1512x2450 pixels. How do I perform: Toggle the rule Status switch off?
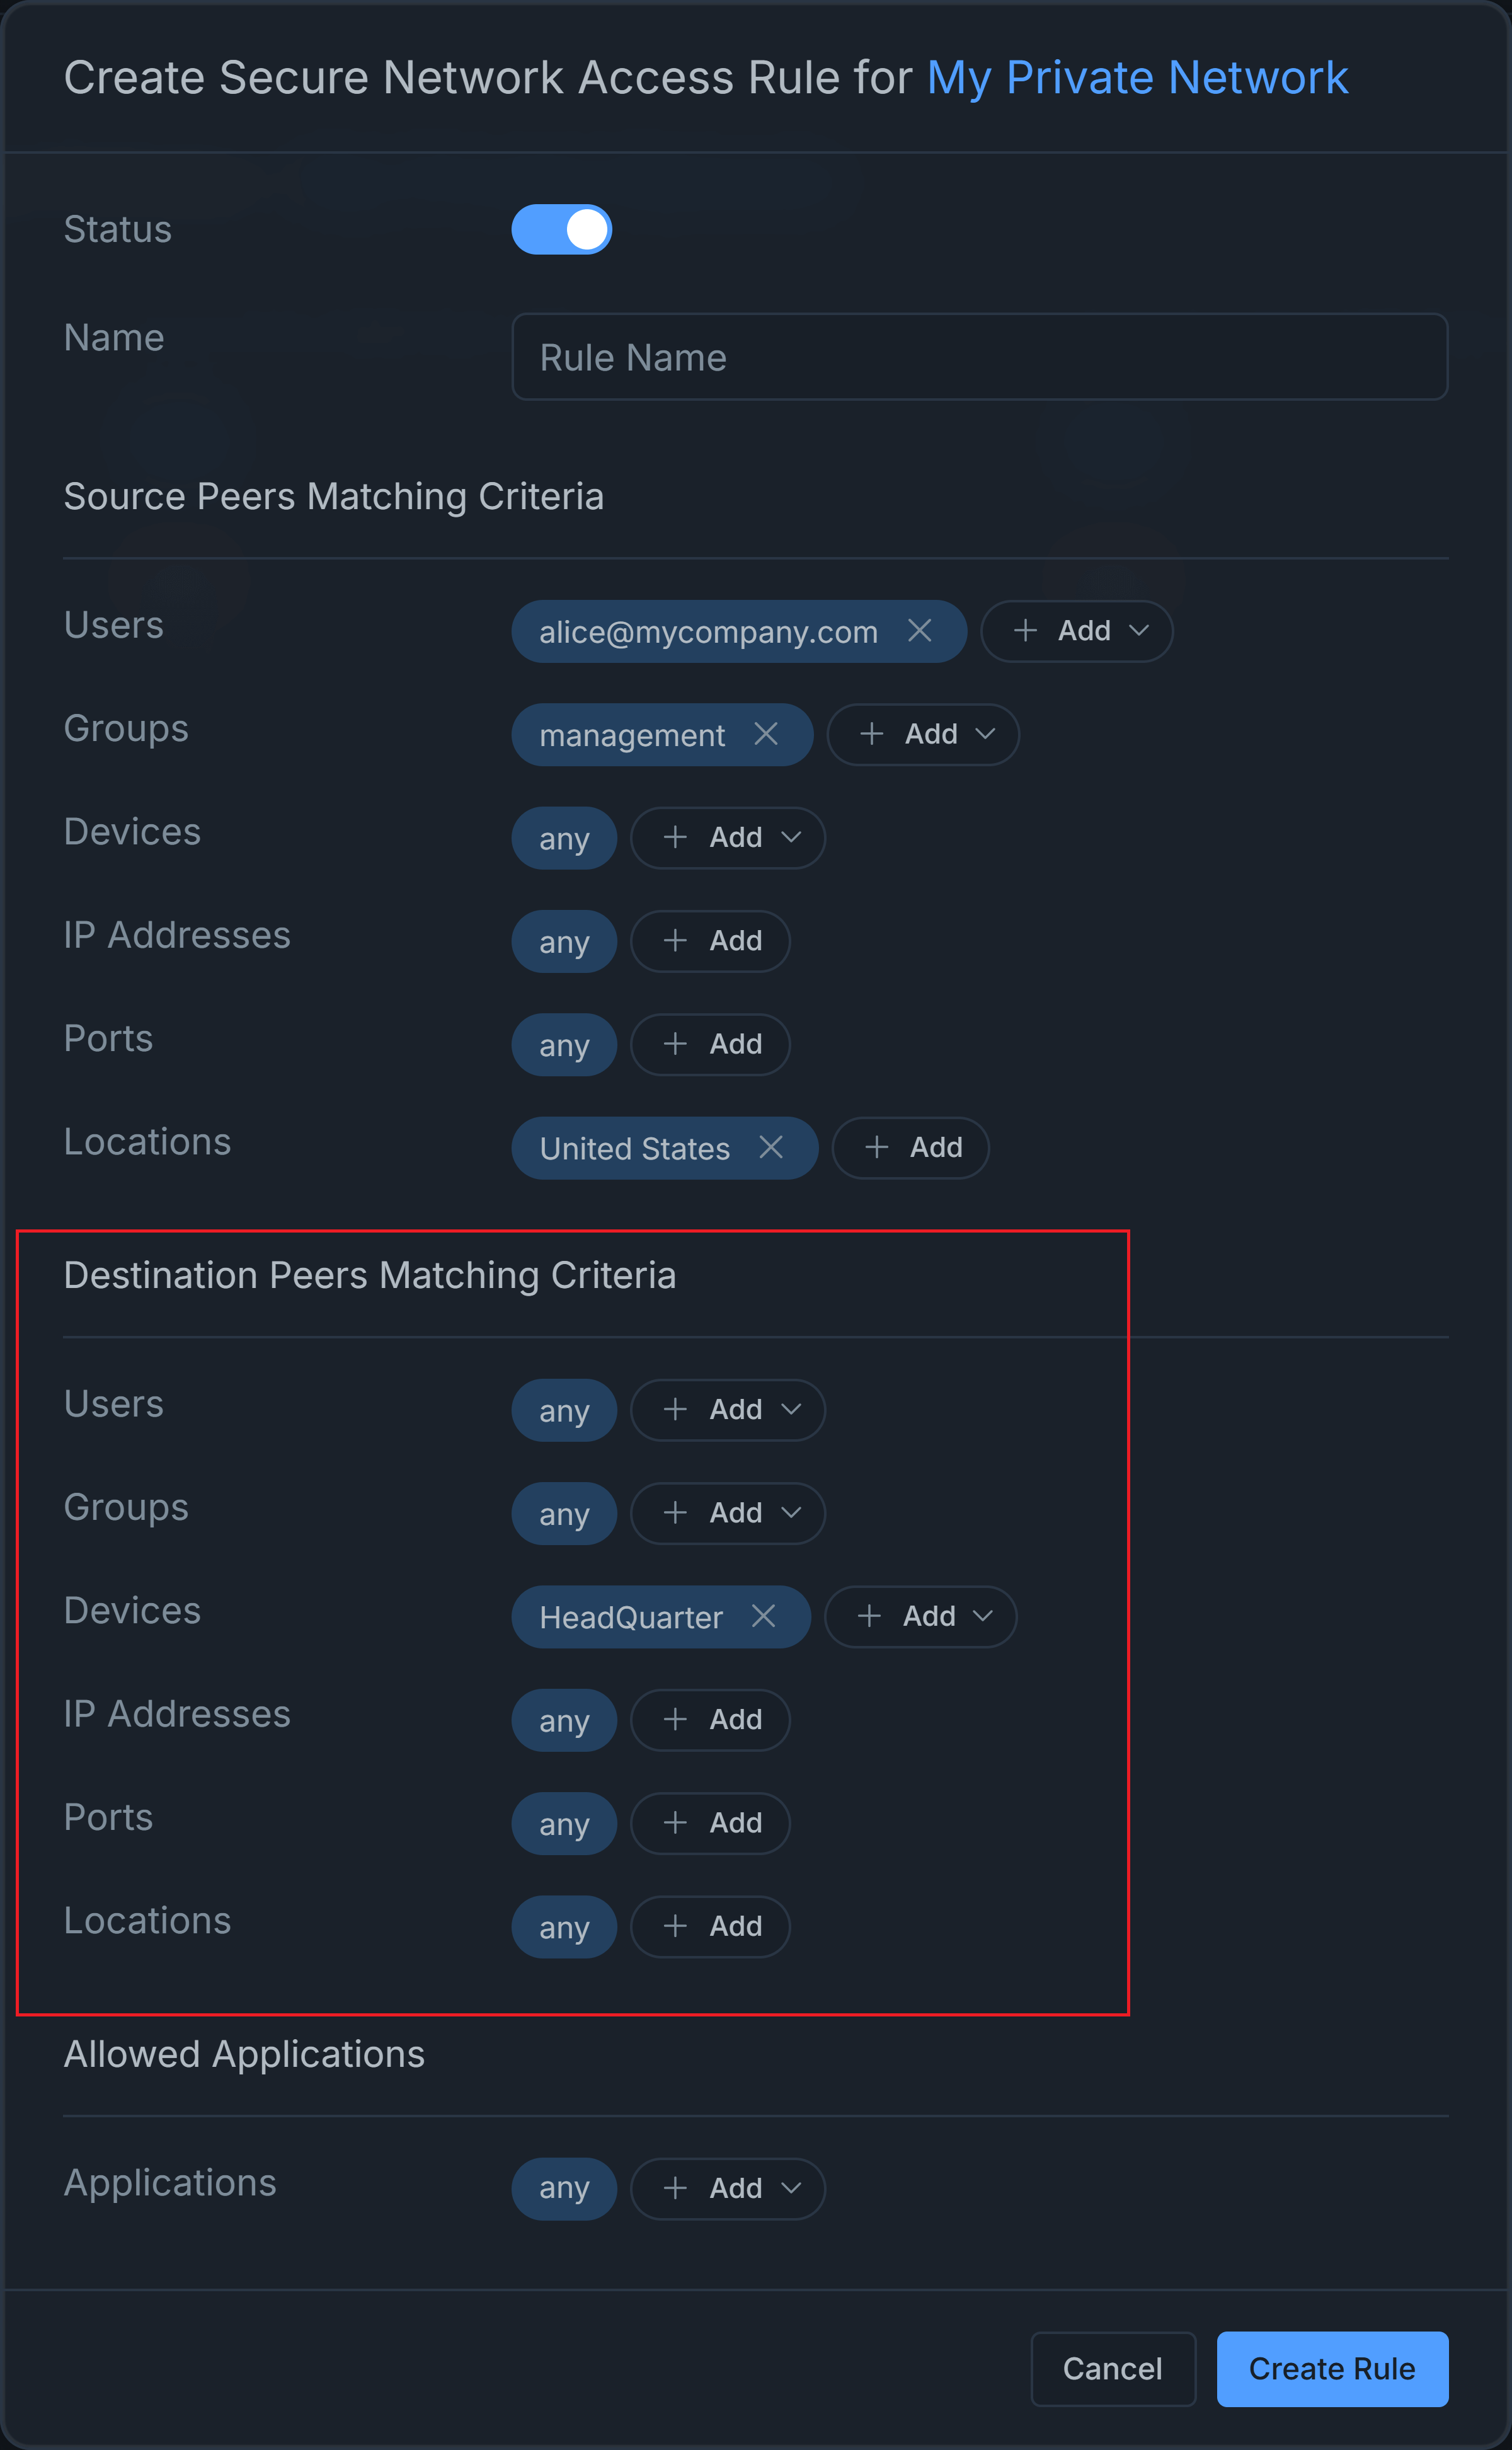[561, 230]
